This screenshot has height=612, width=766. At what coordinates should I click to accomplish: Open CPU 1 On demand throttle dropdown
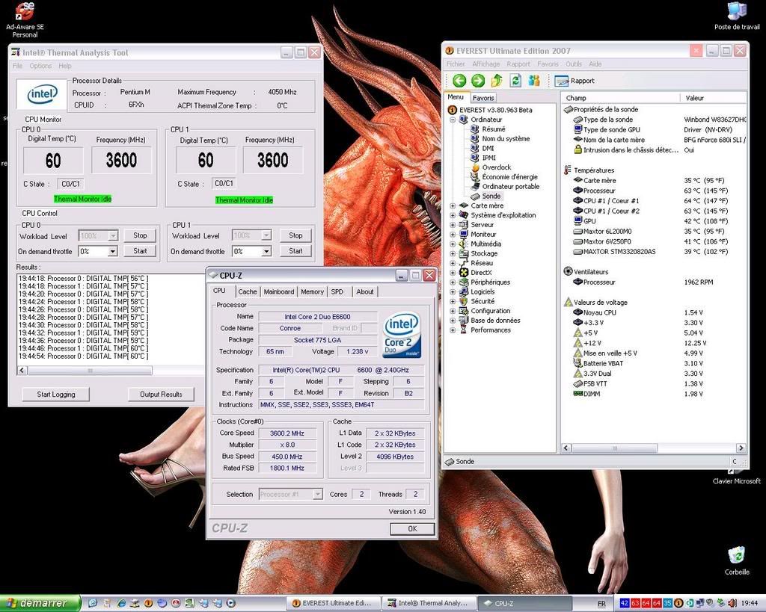pos(266,252)
